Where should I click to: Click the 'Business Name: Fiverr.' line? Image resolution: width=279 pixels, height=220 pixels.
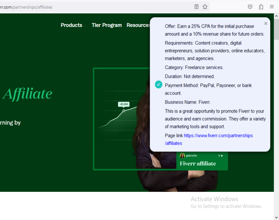point(188,102)
